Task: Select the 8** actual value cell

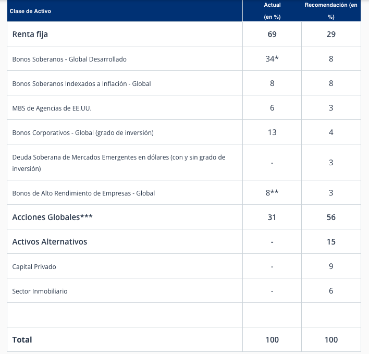Action: (272, 193)
